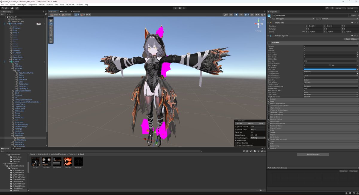This screenshot has height=195, width=359.
Task: Toggle the Emission module checkbox
Action: (x=269, y=99)
